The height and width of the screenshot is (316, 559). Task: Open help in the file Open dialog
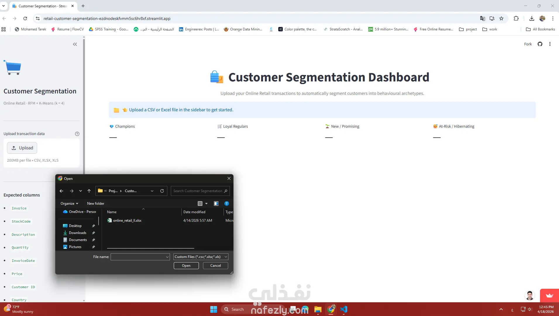(227, 204)
